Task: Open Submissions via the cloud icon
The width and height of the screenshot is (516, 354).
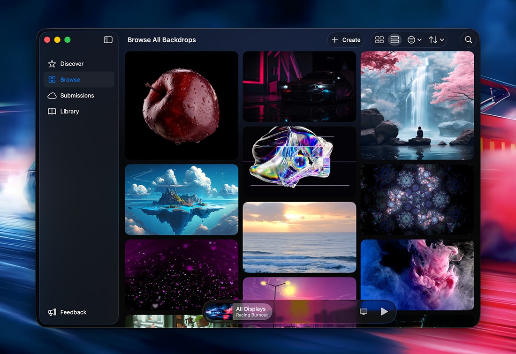Action: (52, 96)
